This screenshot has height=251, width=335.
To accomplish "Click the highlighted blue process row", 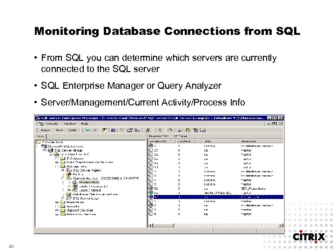I will pyautogui.click(x=216, y=197).
